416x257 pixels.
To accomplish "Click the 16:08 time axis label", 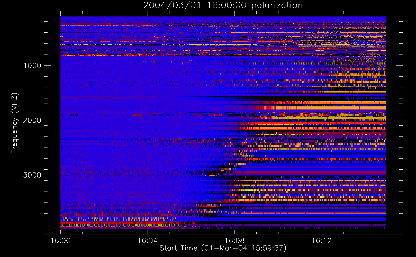I will 234,241.
